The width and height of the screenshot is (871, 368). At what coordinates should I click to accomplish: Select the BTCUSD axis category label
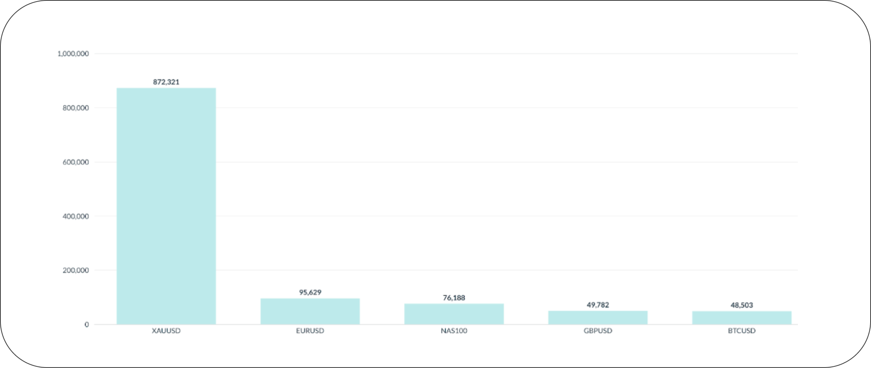[x=742, y=331]
